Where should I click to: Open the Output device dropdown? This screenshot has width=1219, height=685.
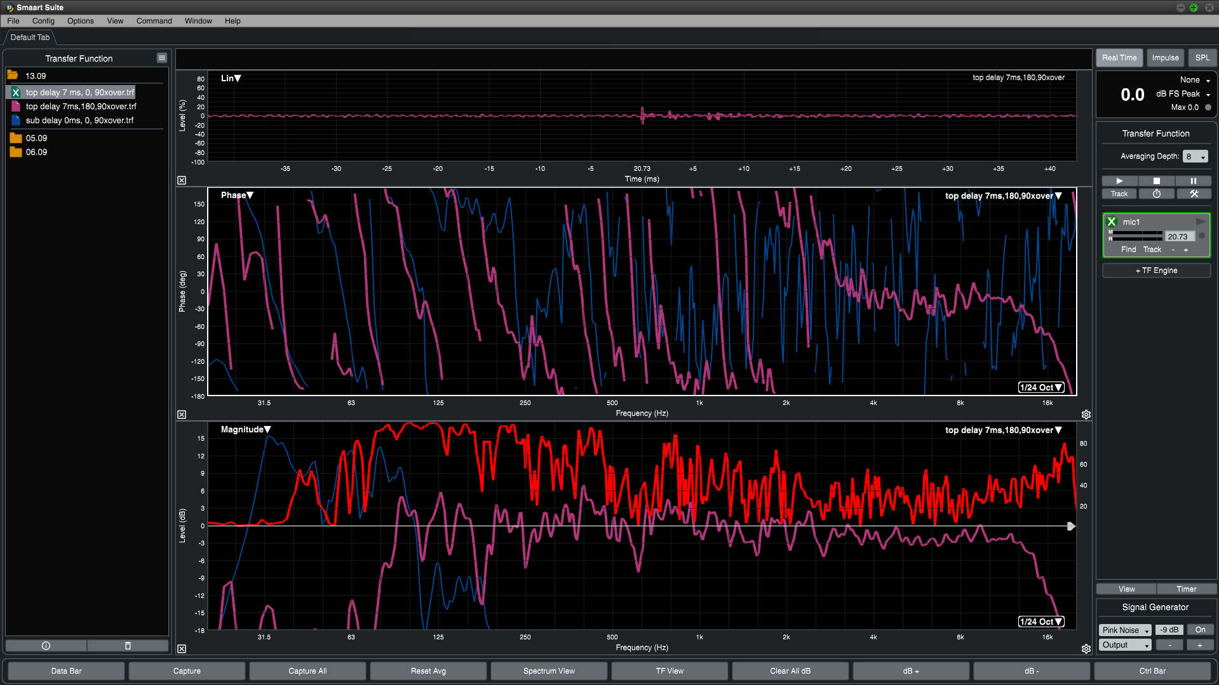coord(1125,644)
